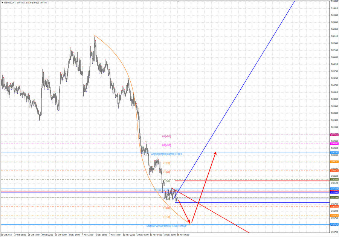
Task: Click 2.08110 on the price scale
Action: [334, 36]
